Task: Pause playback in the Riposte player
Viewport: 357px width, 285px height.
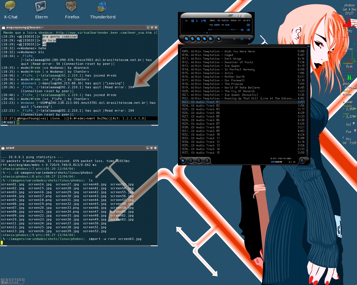Action: (x=199, y=39)
